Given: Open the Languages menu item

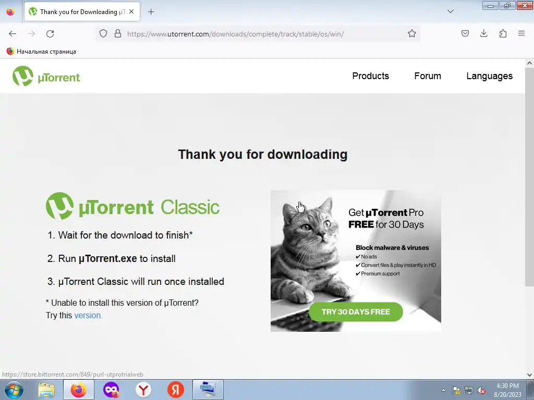Looking at the screenshot, I should click(489, 76).
